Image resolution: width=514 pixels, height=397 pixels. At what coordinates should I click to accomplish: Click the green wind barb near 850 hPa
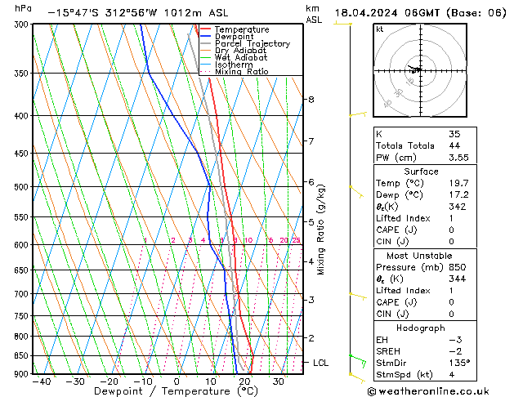[x=356, y=358]
